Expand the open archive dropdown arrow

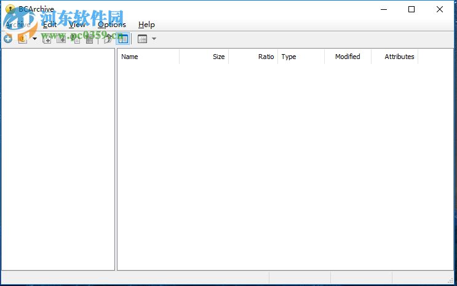[34, 39]
